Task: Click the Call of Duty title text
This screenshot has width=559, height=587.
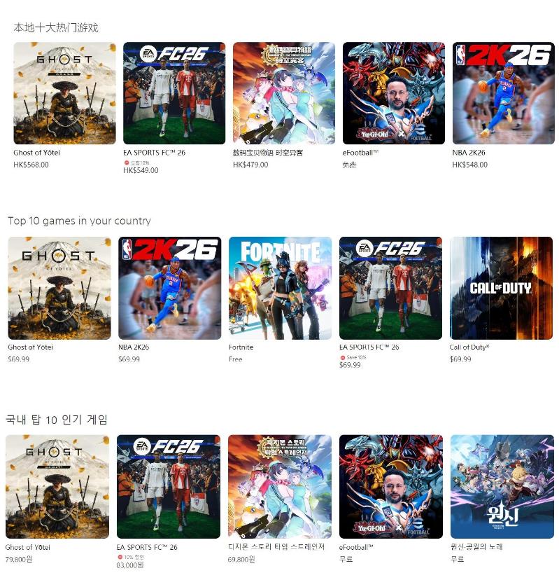Action: (x=469, y=347)
